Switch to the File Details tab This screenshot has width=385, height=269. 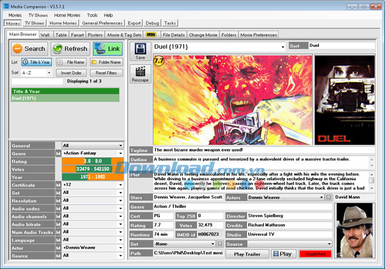pos(174,35)
